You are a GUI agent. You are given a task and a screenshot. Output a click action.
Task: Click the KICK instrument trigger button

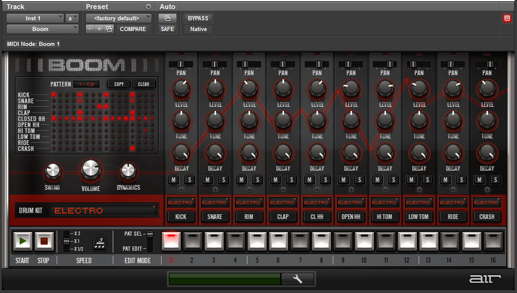(x=181, y=217)
